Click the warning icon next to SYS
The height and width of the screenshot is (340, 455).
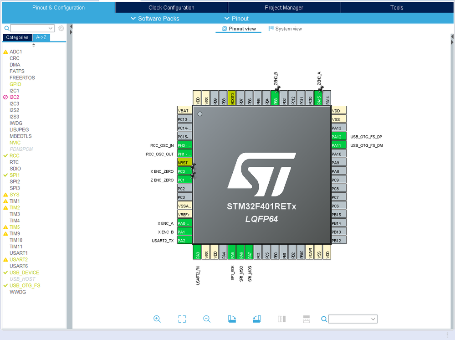point(5,195)
